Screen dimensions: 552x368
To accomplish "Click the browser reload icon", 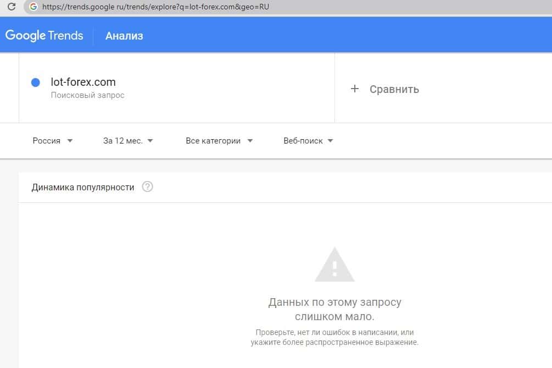I will pos(11,7).
